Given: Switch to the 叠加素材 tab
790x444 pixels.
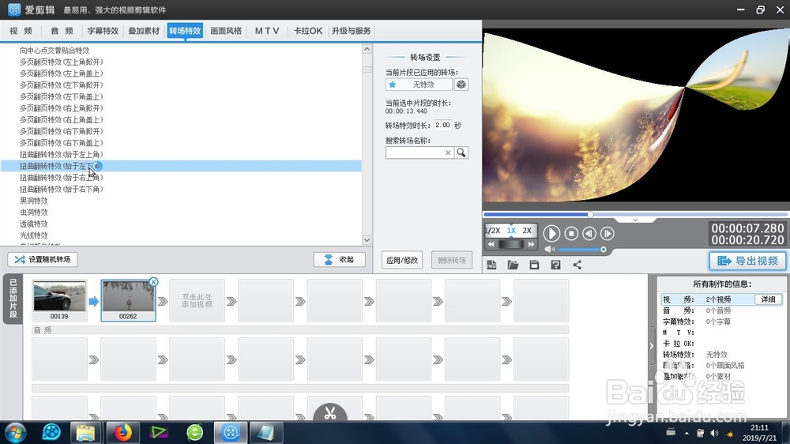Looking at the screenshot, I should (x=144, y=31).
